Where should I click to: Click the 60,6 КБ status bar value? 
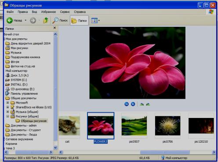pos(145,158)
